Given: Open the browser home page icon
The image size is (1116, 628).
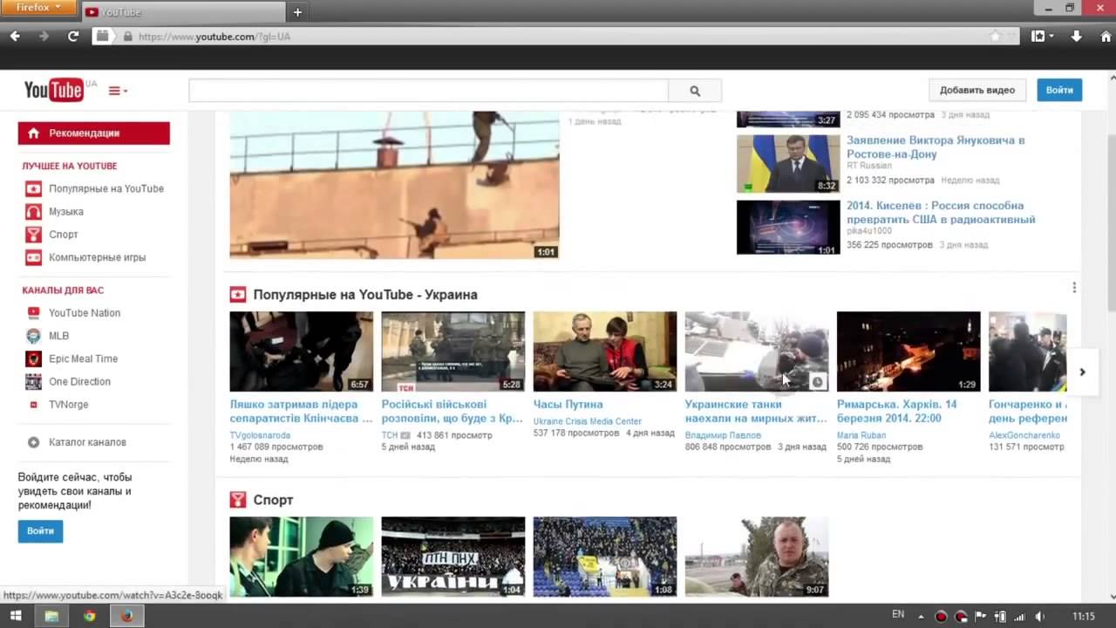Looking at the screenshot, I should pyautogui.click(x=1104, y=37).
